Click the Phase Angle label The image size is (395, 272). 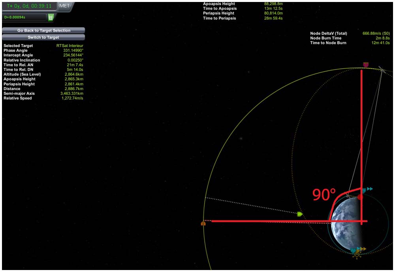pyautogui.click(x=15, y=51)
